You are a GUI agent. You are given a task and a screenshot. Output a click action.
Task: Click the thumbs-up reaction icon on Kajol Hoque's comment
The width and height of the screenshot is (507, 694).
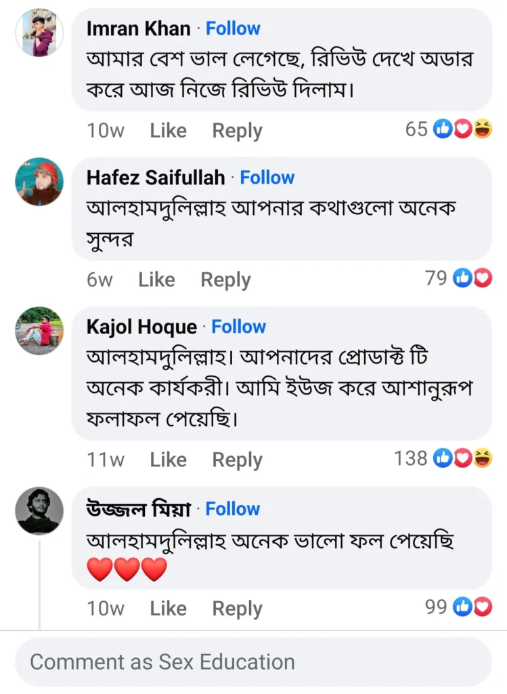442,458
